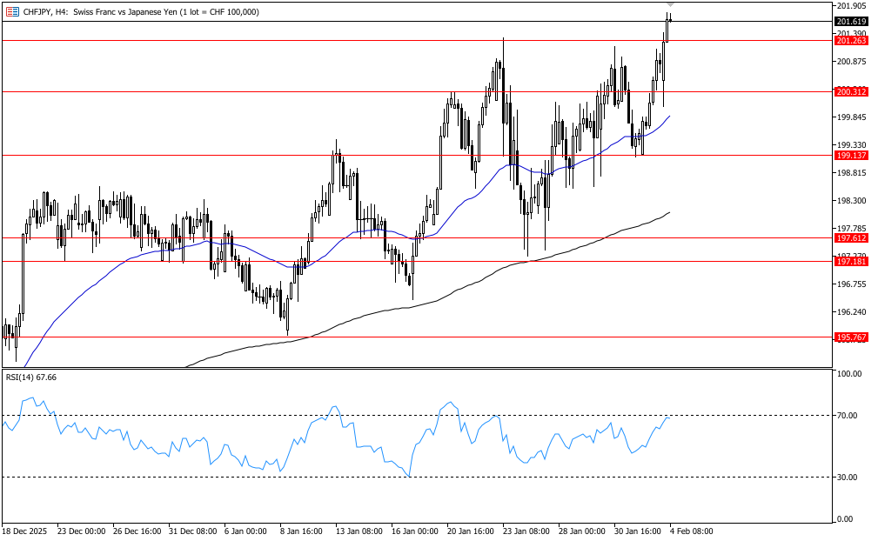Select the 199.137 horizontal line label

pyautogui.click(x=851, y=155)
